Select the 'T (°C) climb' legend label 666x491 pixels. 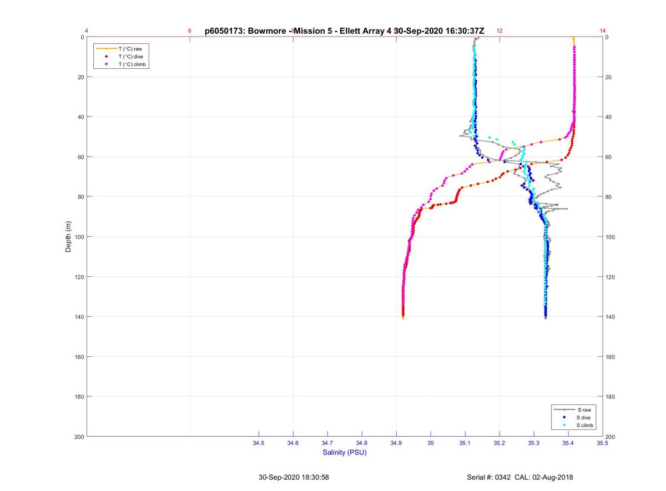[x=133, y=64]
